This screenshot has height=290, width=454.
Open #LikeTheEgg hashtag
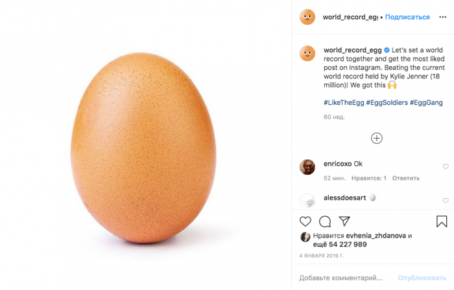[x=344, y=102]
